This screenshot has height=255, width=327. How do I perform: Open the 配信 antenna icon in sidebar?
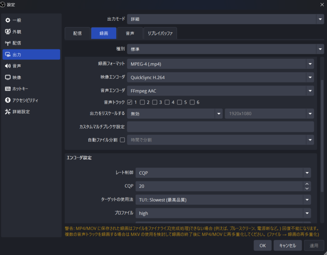(x=8, y=43)
